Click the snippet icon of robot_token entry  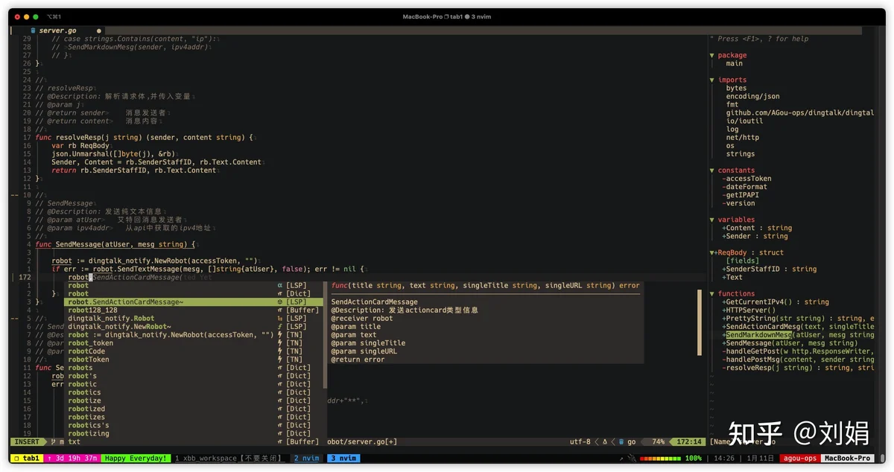point(279,342)
